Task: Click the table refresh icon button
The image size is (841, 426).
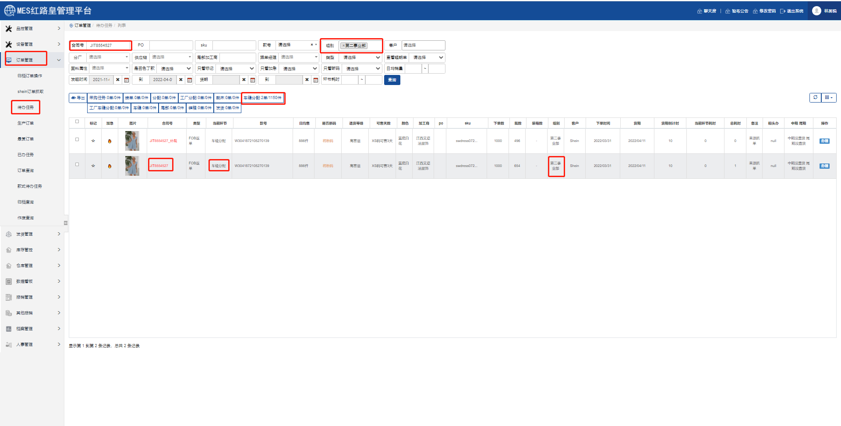Action: [x=815, y=98]
